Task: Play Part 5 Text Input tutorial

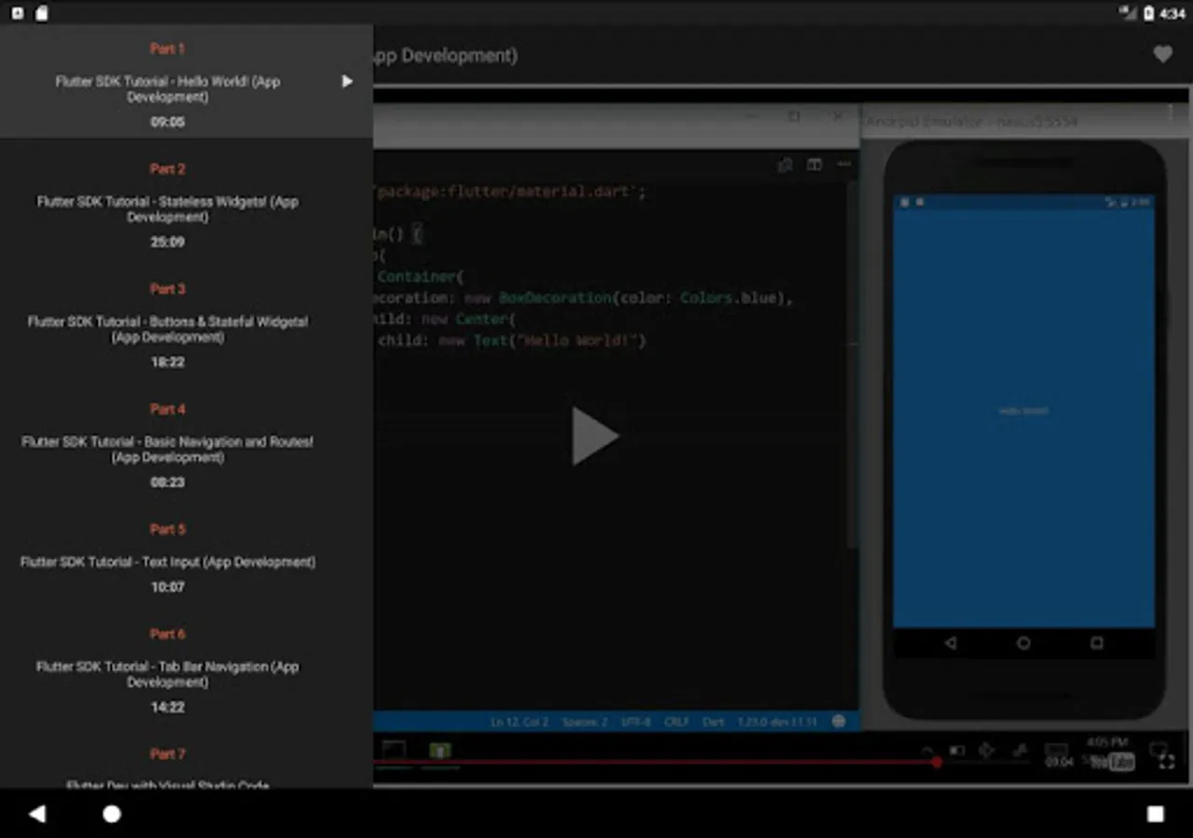Action: 168,561
